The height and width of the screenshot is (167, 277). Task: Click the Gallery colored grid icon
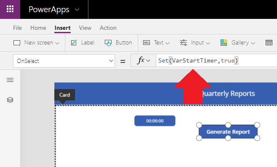(x=224, y=43)
